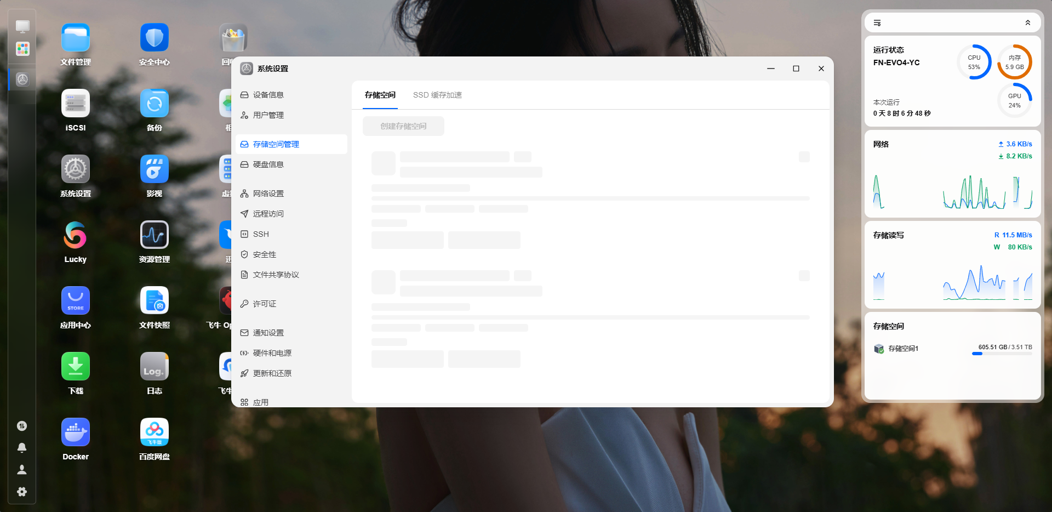This screenshot has height=512, width=1052.
Task: Click the 605.51 GB / 3.51 TB usage text
Action: click(1005, 347)
